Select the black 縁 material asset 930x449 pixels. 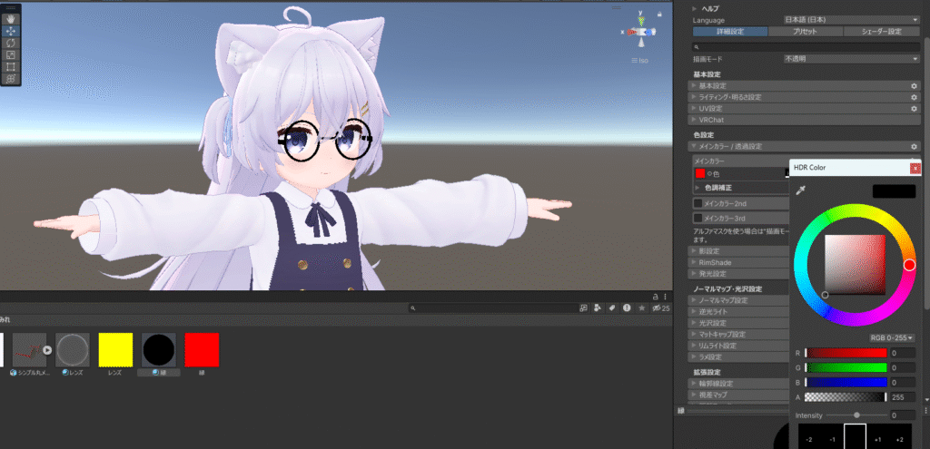click(x=159, y=349)
